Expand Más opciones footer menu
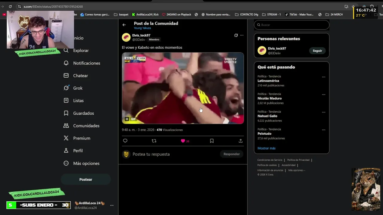 297,170
